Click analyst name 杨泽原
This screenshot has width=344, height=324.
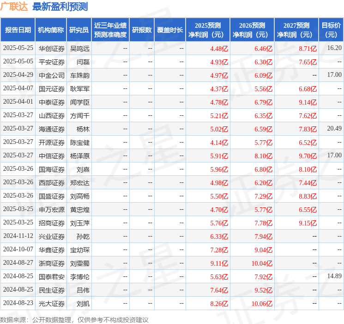[x=79, y=156]
